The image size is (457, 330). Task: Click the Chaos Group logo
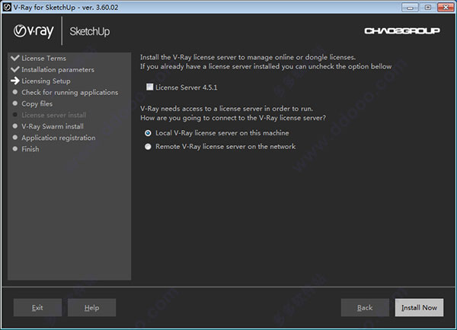point(402,31)
